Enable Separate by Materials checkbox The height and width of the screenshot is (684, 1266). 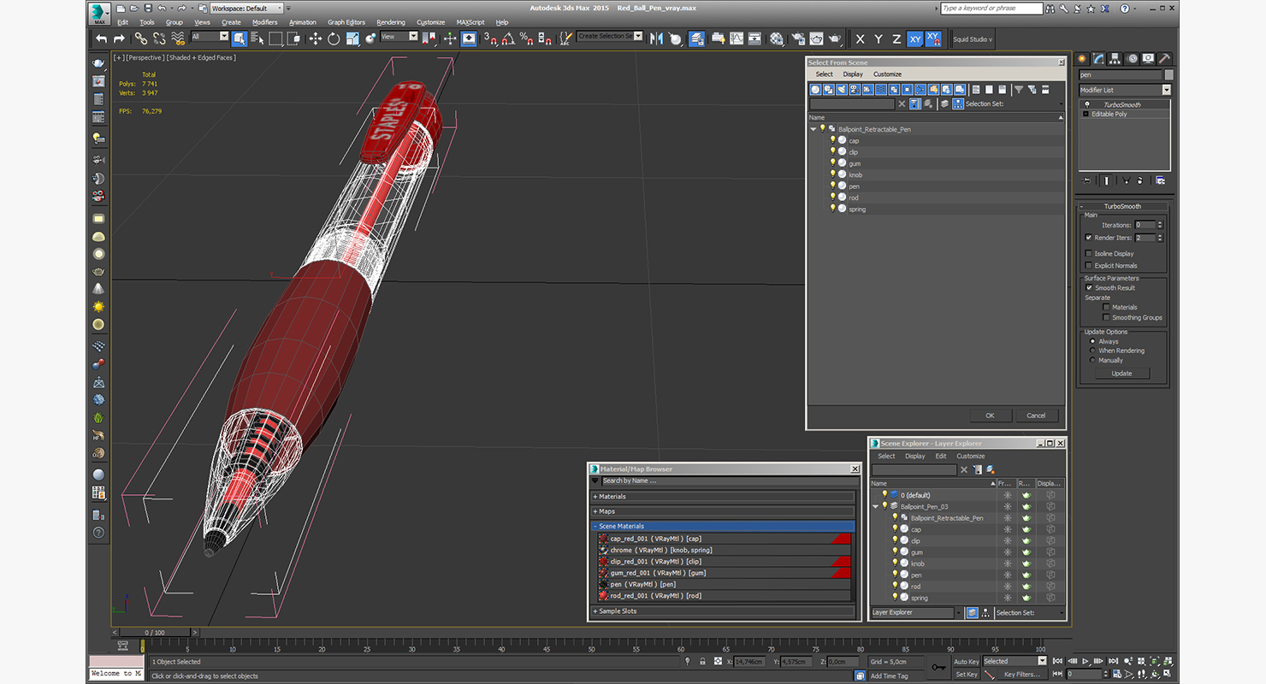pos(1106,307)
